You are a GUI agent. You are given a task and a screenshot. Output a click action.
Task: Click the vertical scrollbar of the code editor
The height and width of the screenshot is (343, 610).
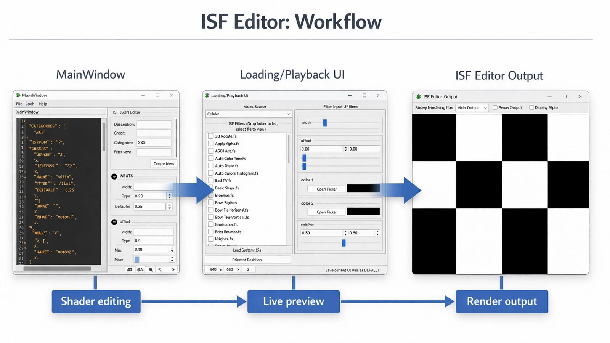click(104, 137)
